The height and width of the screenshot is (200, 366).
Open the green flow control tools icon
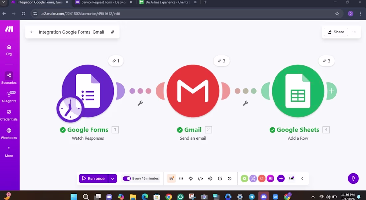click(x=244, y=178)
